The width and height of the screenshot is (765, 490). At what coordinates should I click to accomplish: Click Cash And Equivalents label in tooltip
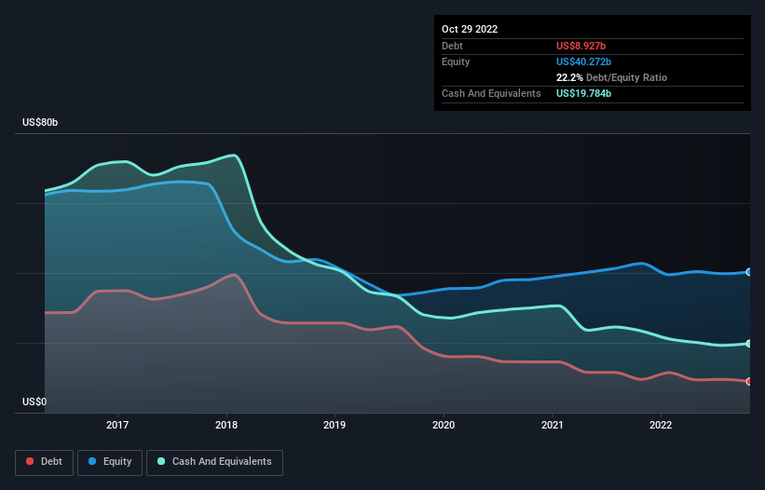491,93
